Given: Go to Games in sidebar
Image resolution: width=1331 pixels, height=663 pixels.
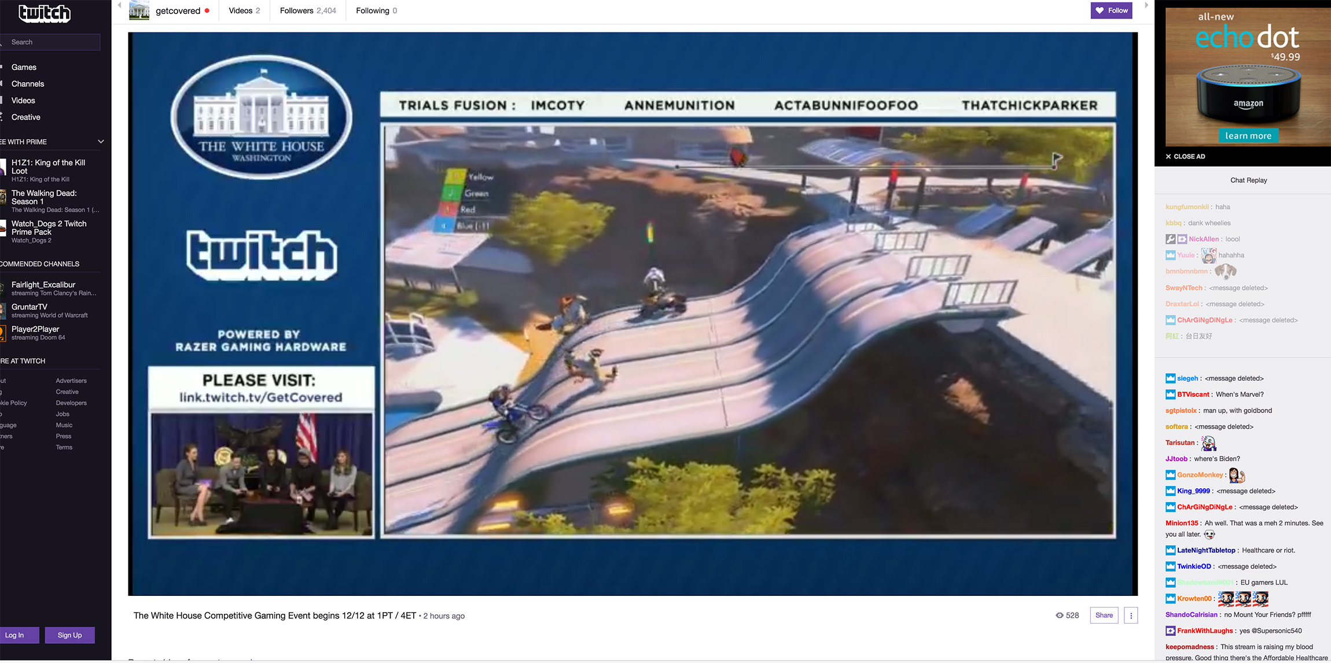Looking at the screenshot, I should 24,67.
